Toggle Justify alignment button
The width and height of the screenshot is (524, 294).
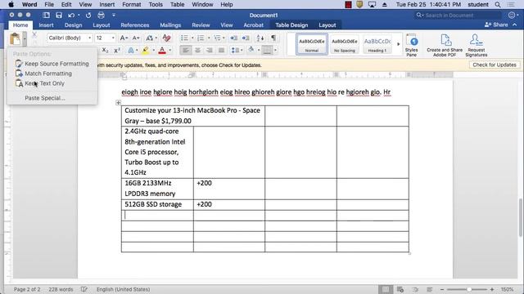coord(221,51)
